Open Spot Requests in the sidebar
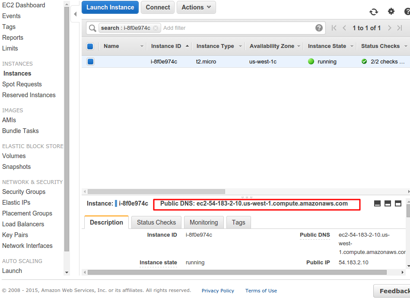The width and height of the screenshot is (410, 298). coord(22,84)
